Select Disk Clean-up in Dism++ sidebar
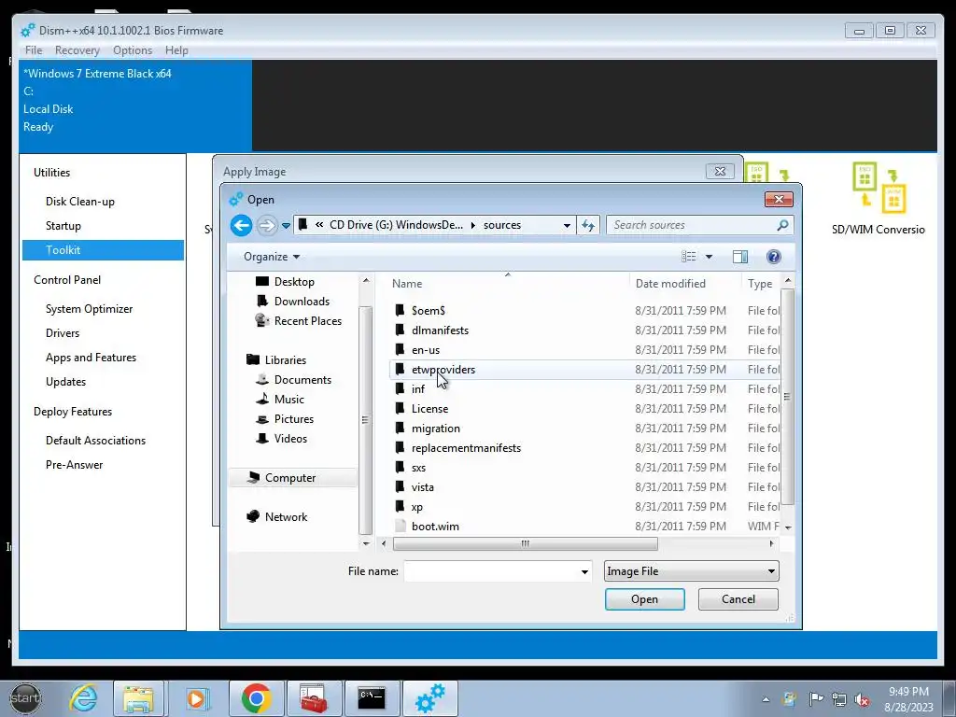This screenshot has height=717, width=956. coord(80,202)
